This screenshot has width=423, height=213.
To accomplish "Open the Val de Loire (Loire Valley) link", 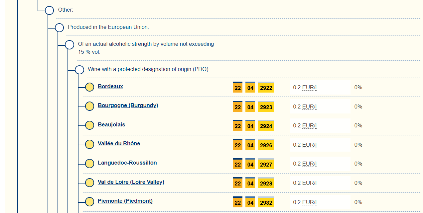I will [x=131, y=182].
